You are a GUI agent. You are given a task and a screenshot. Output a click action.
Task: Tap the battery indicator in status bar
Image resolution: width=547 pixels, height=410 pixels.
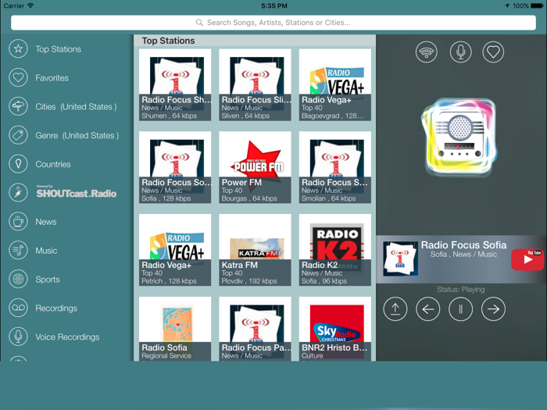point(537,5)
